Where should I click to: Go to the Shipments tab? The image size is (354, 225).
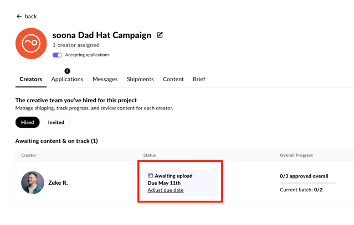click(140, 79)
